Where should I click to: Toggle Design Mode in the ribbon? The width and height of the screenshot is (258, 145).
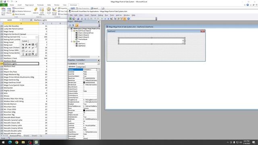[54, 11]
